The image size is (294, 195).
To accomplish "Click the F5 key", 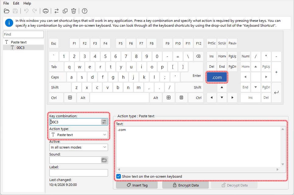I will coord(121,43).
